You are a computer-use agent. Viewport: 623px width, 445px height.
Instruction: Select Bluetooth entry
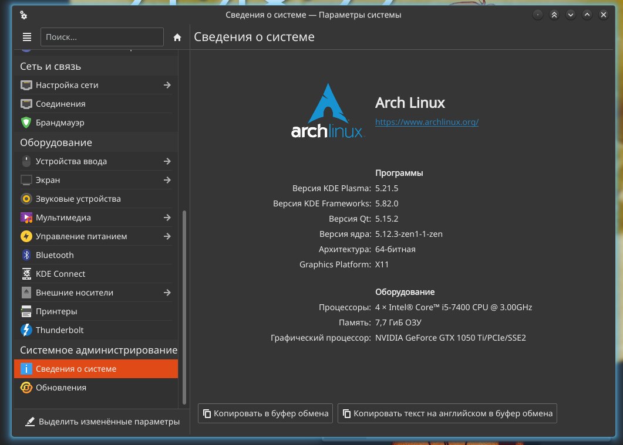[x=96, y=255]
